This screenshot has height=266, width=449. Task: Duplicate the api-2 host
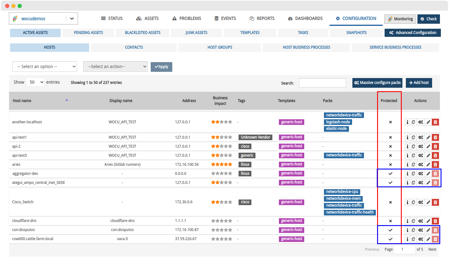pyautogui.click(x=413, y=146)
